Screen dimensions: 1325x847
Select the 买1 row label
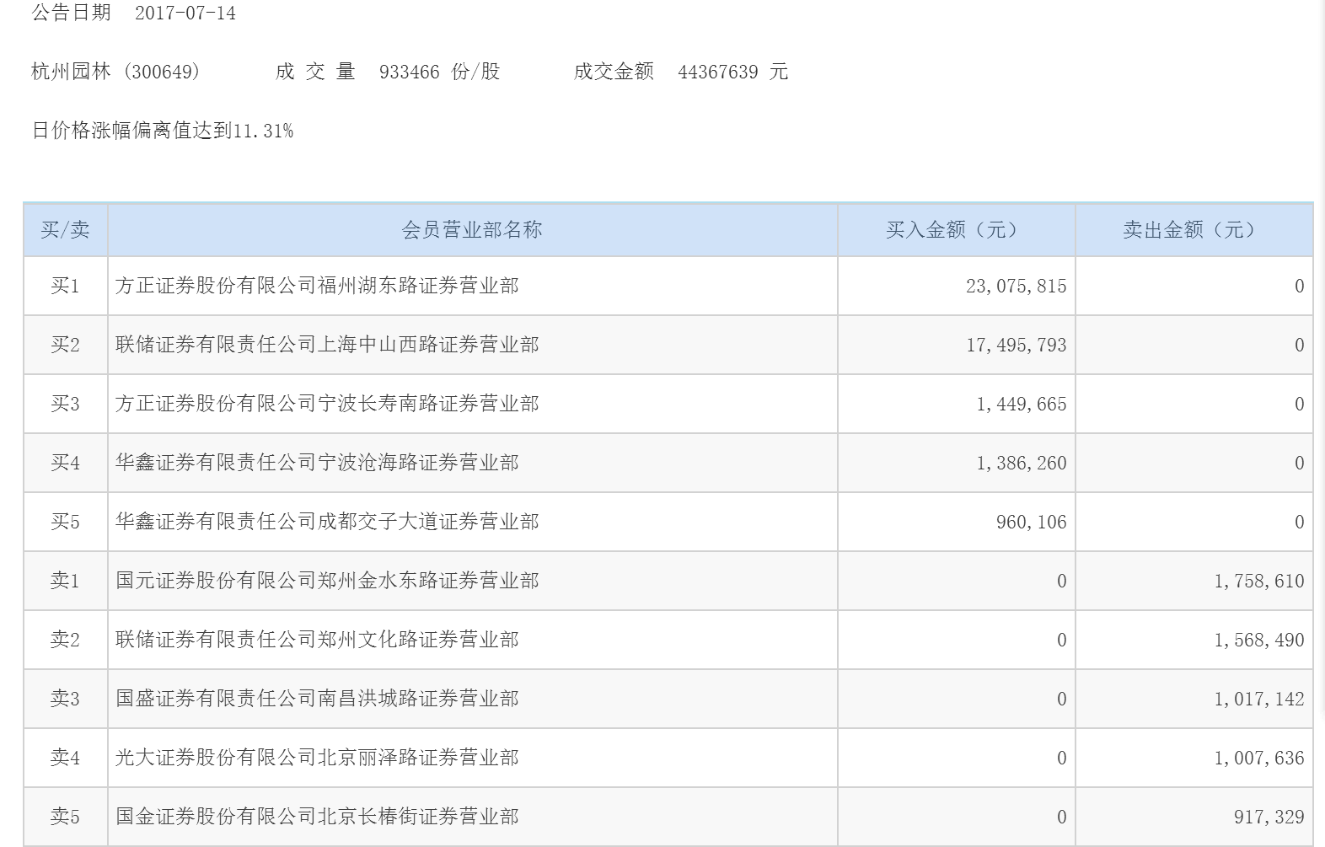click(65, 286)
